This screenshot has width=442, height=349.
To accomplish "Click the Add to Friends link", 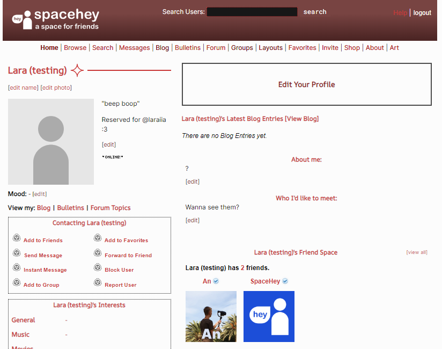I will click(x=43, y=241).
